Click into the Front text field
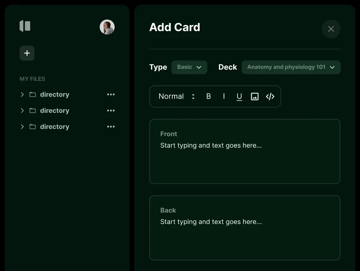This screenshot has width=360, height=271. [x=244, y=158]
